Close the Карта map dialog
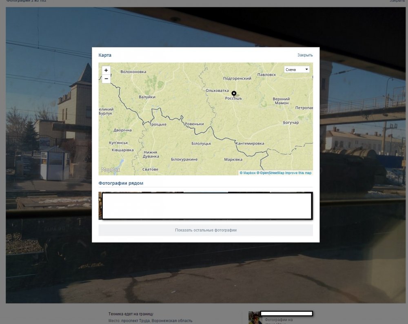This screenshot has height=324, width=408. (305, 55)
